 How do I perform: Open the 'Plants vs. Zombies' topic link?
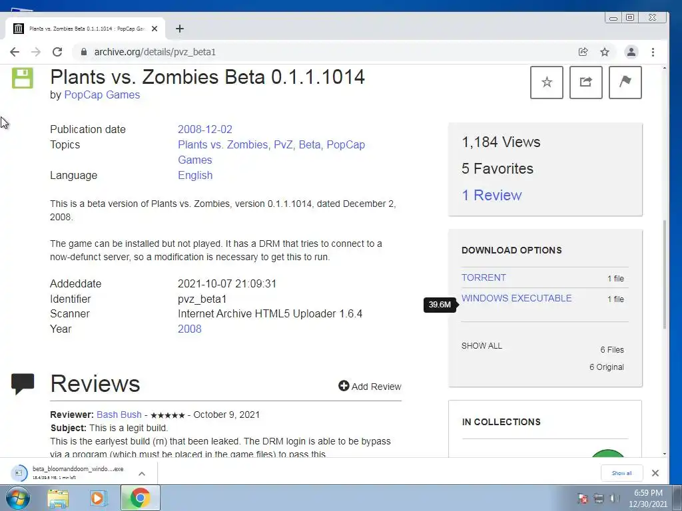(222, 144)
